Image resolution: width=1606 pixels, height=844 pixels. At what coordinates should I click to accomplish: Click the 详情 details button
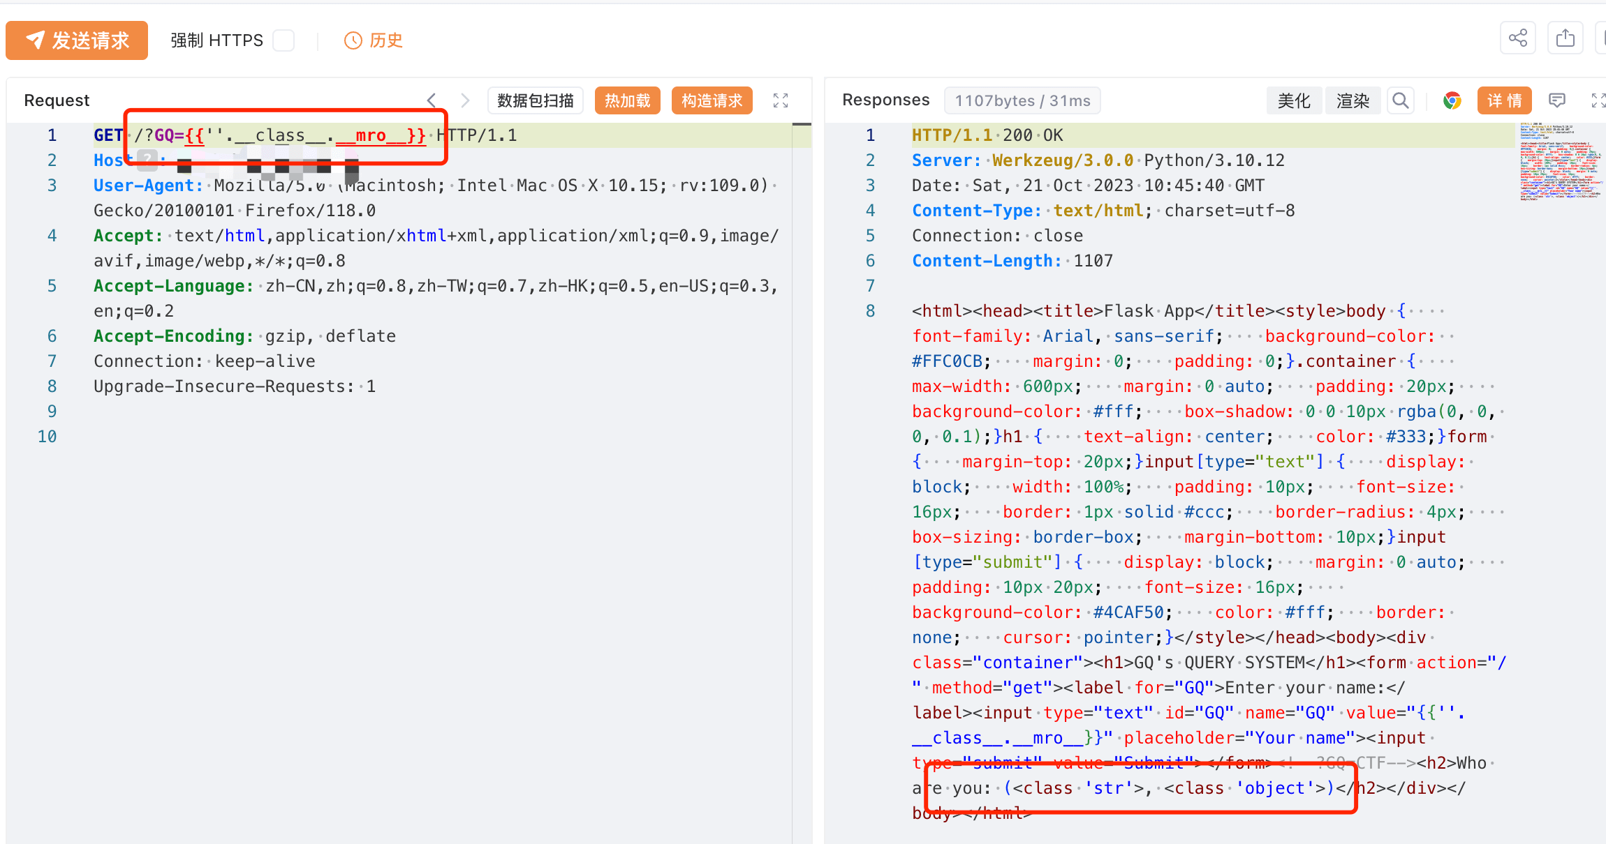pos(1504,100)
